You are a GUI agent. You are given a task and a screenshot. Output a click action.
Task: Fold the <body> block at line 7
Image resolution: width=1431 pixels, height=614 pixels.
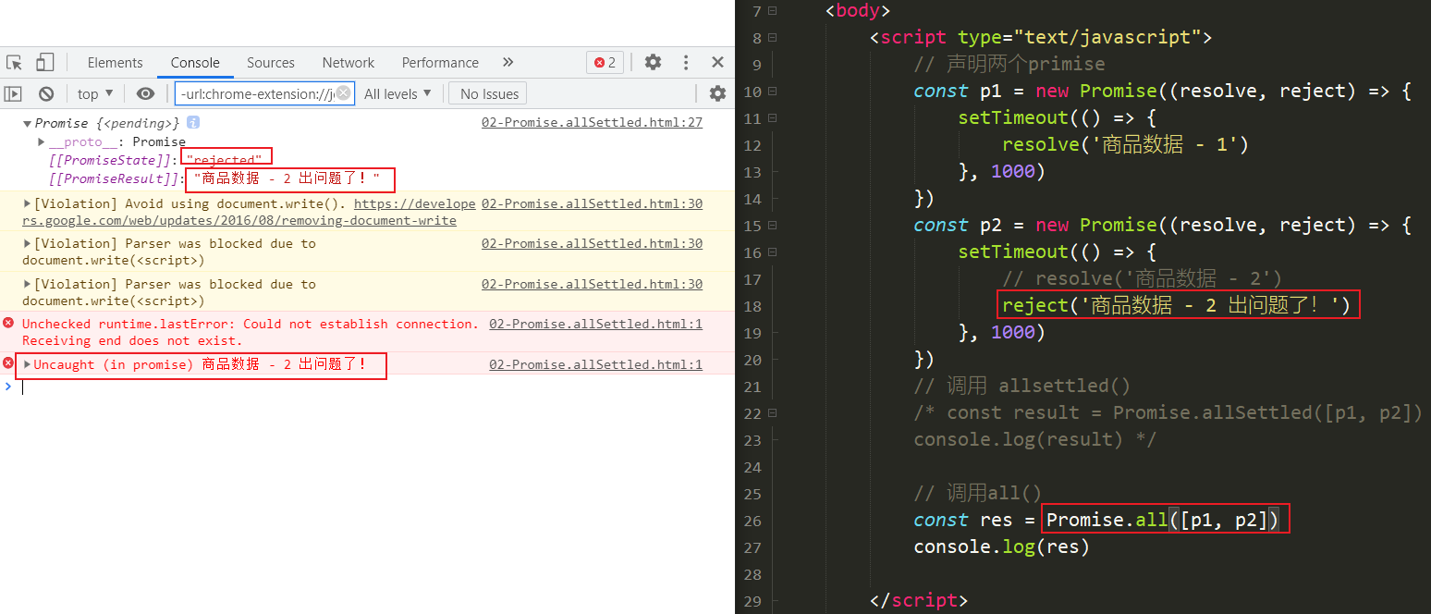pos(772,11)
